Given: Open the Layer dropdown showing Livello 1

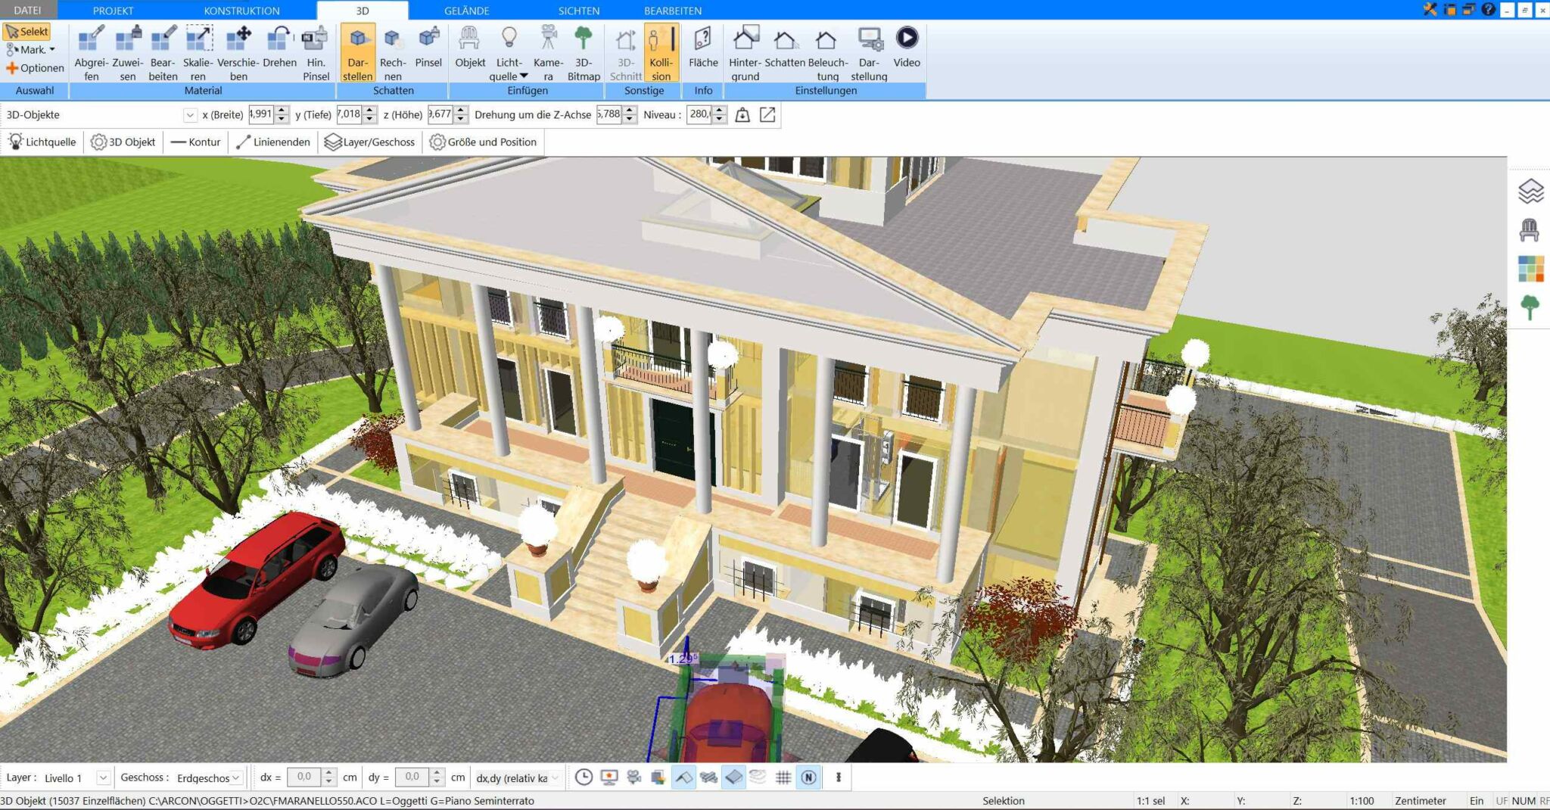Looking at the screenshot, I should click(x=104, y=777).
